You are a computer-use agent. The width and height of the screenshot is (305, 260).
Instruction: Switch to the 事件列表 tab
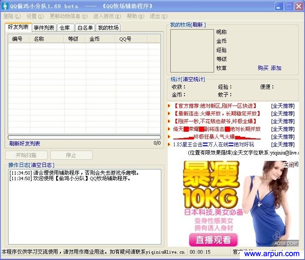coord(44,28)
